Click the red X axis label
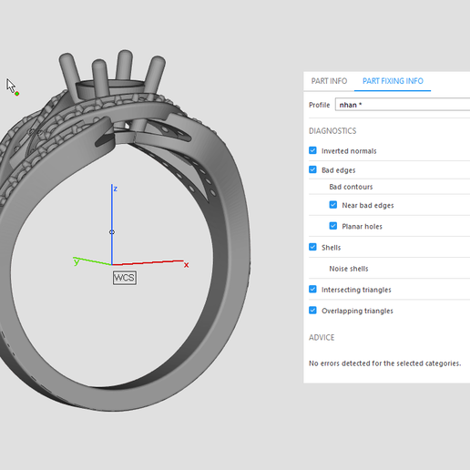Viewport: 470px width, 470px height. 186,265
